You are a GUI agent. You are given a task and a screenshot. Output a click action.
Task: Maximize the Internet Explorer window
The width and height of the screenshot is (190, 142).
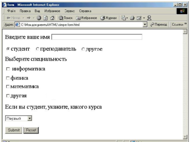point(180,5)
